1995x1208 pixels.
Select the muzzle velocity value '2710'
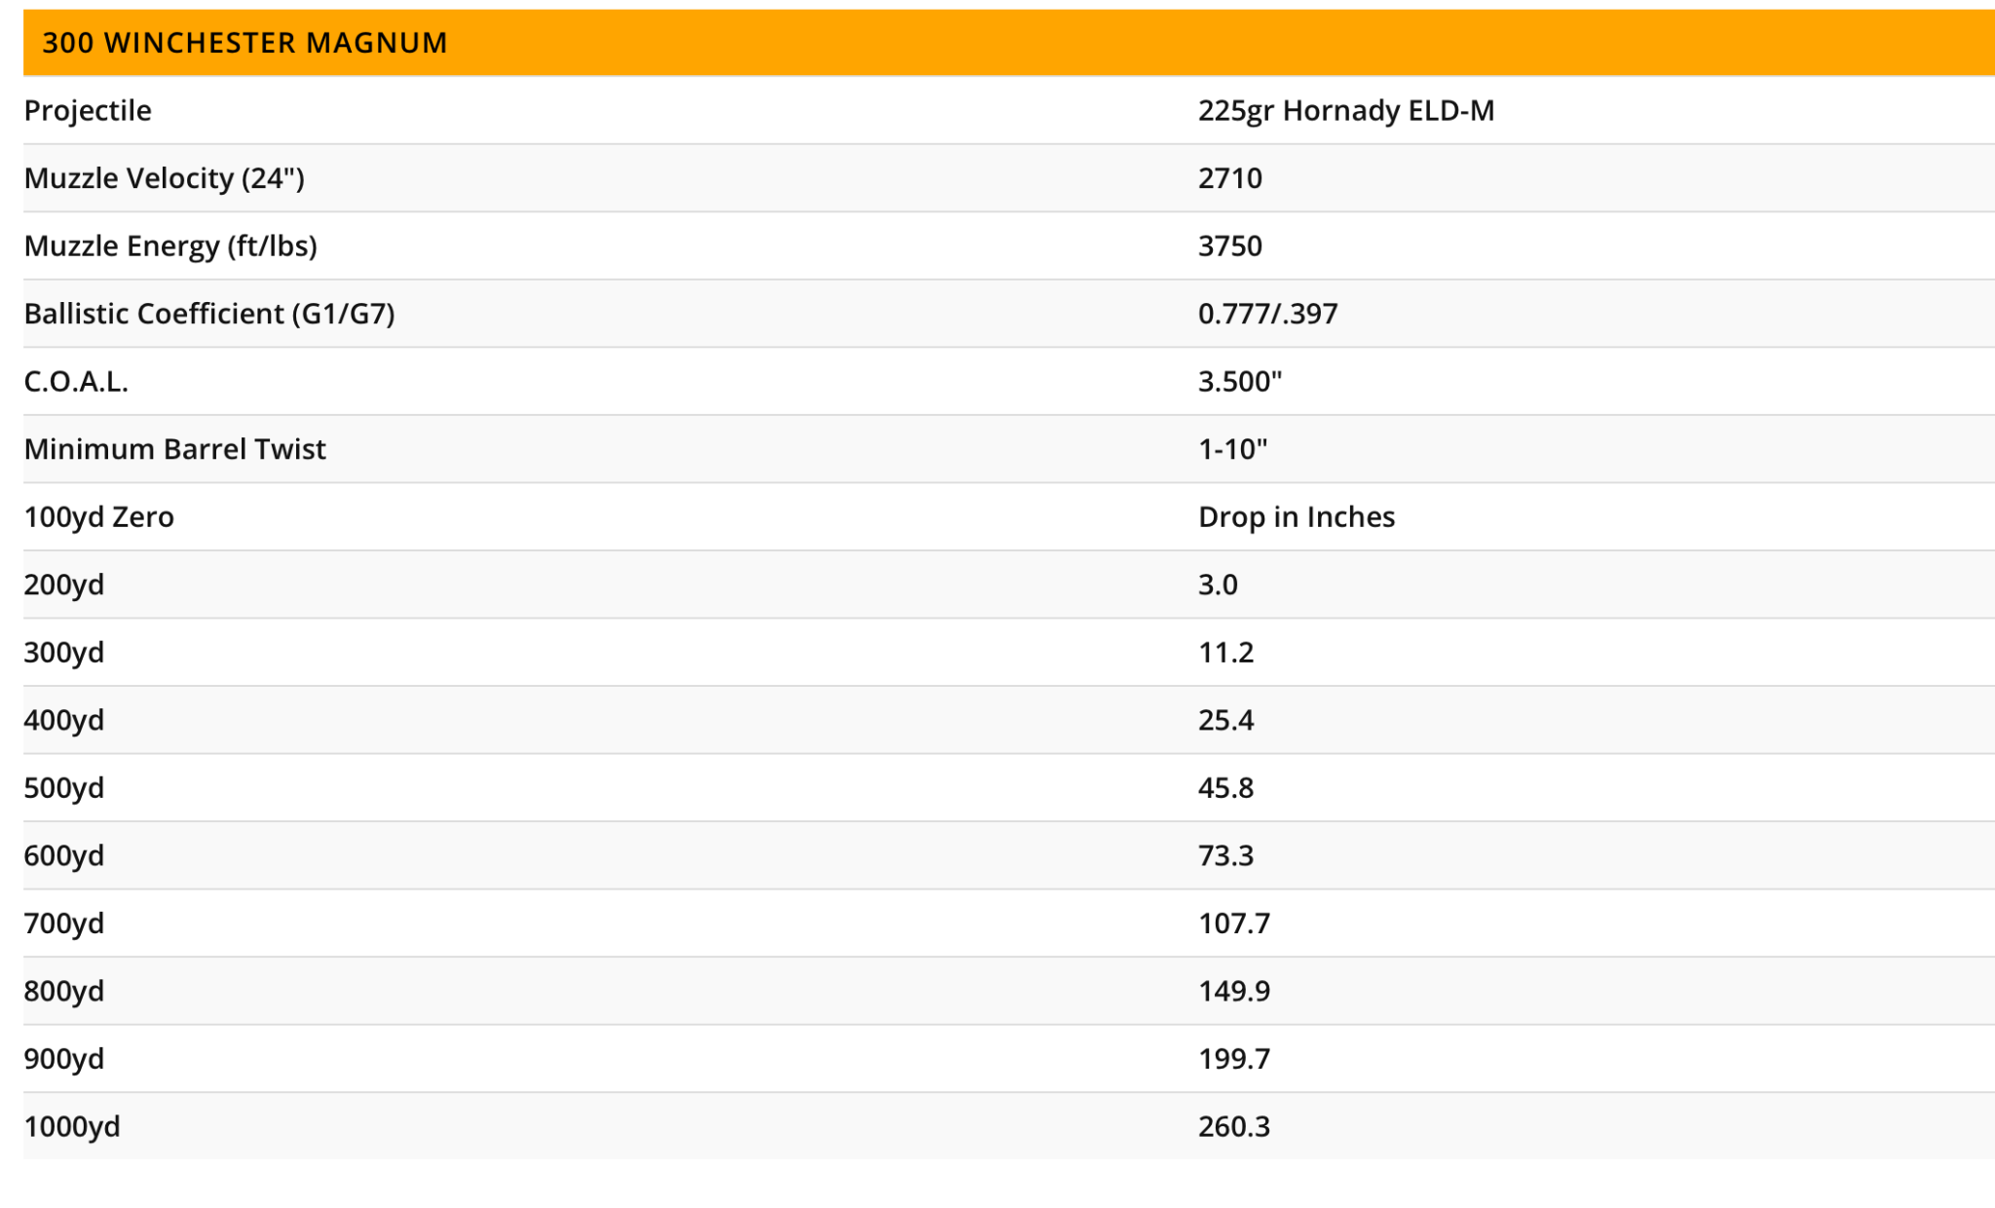[x=1230, y=178]
